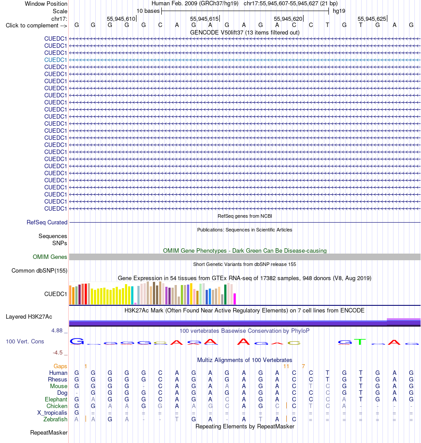Click the Human alignment row label
Viewport: 421px width, 443px height.
coord(58,373)
